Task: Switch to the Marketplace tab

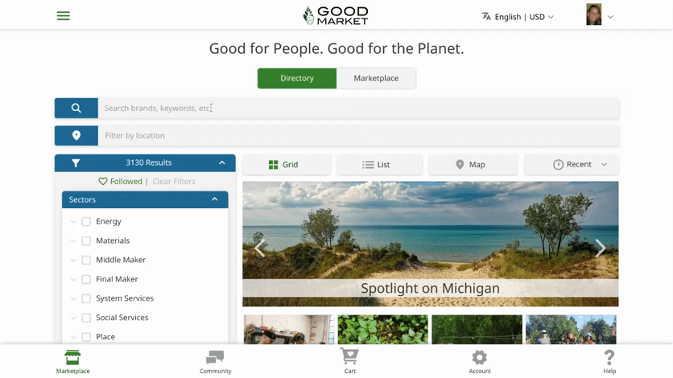Action: click(376, 79)
